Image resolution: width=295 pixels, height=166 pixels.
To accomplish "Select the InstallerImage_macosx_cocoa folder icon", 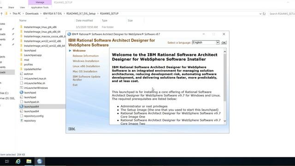I will (21, 36).
